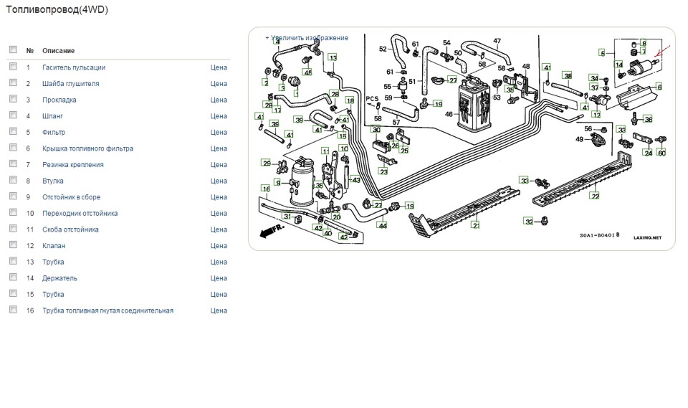This screenshot has width=688, height=408.
Task: Select diagram callout 3
Action: [x=282, y=87]
